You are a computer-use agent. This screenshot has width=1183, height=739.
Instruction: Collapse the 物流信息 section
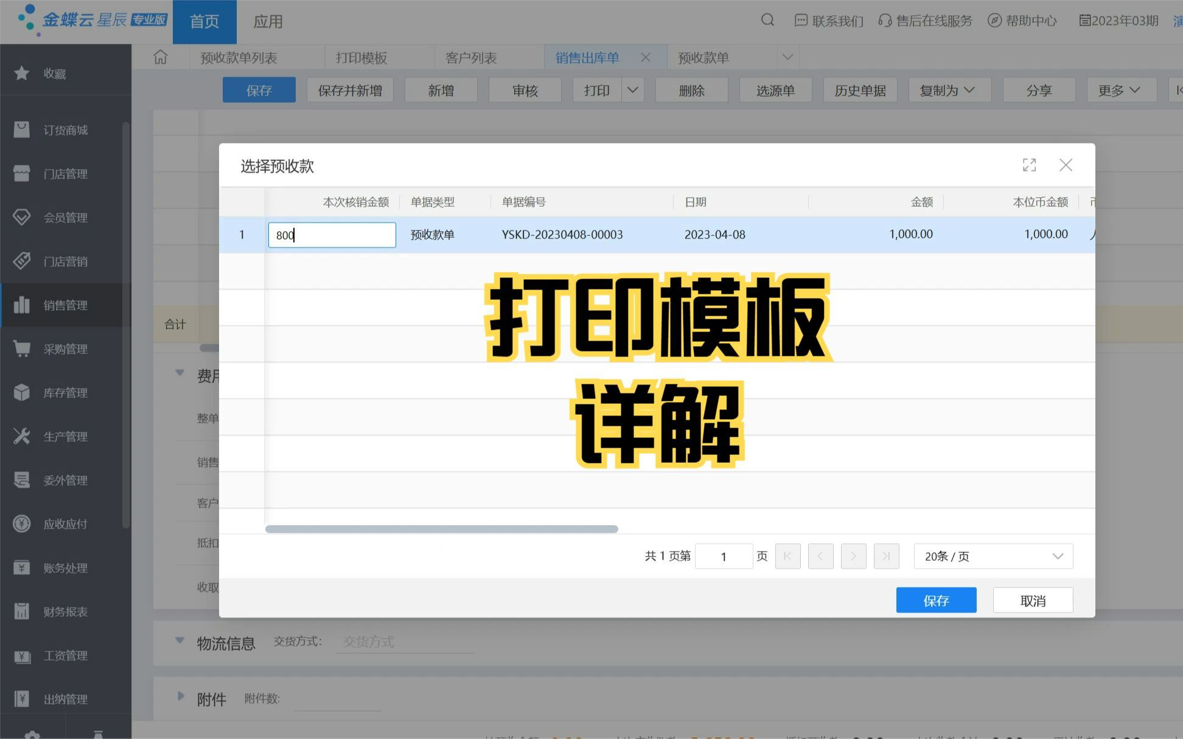pyautogui.click(x=180, y=640)
